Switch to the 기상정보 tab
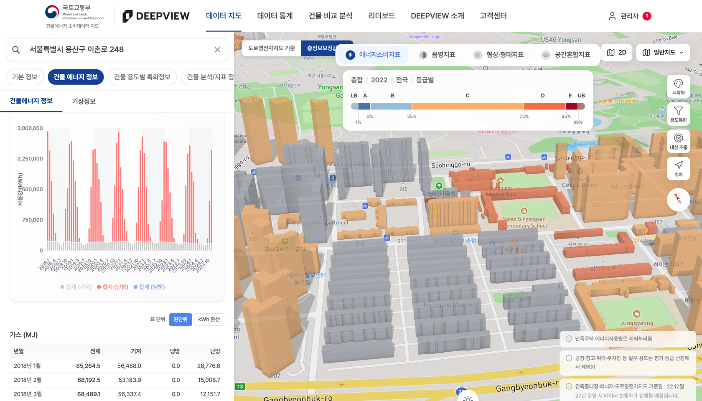This screenshot has width=702, height=401. click(84, 101)
